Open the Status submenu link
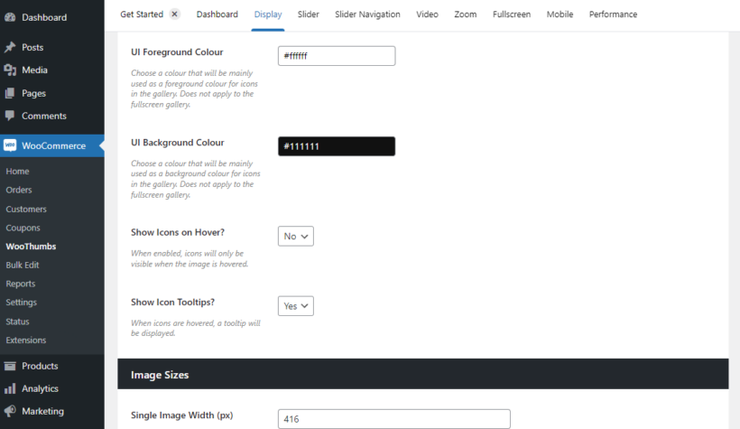This screenshot has width=740, height=429. 17,322
